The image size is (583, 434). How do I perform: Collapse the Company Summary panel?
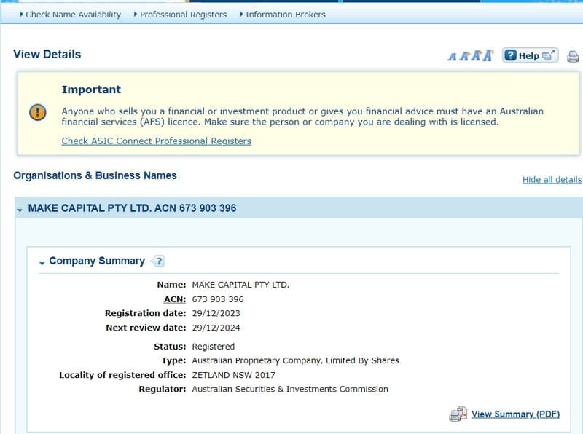pos(42,262)
